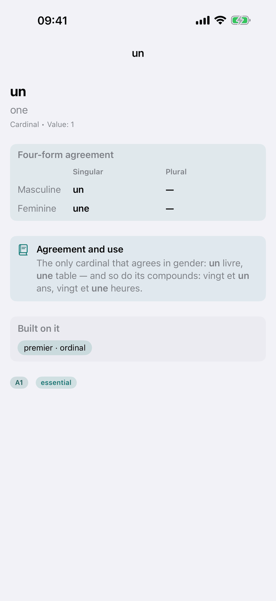
Task: Tap the feminine singular form une
Action: click(81, 209)
